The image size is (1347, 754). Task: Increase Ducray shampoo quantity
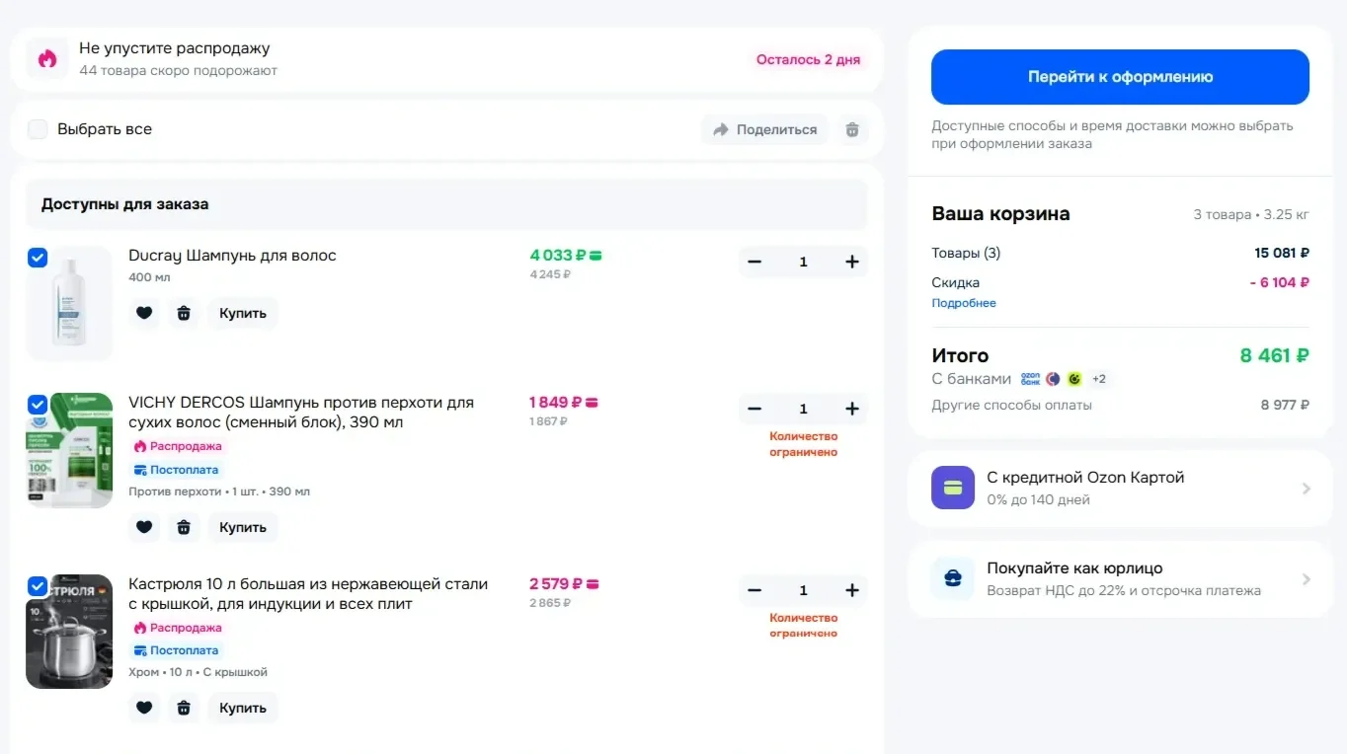[852, 262]
